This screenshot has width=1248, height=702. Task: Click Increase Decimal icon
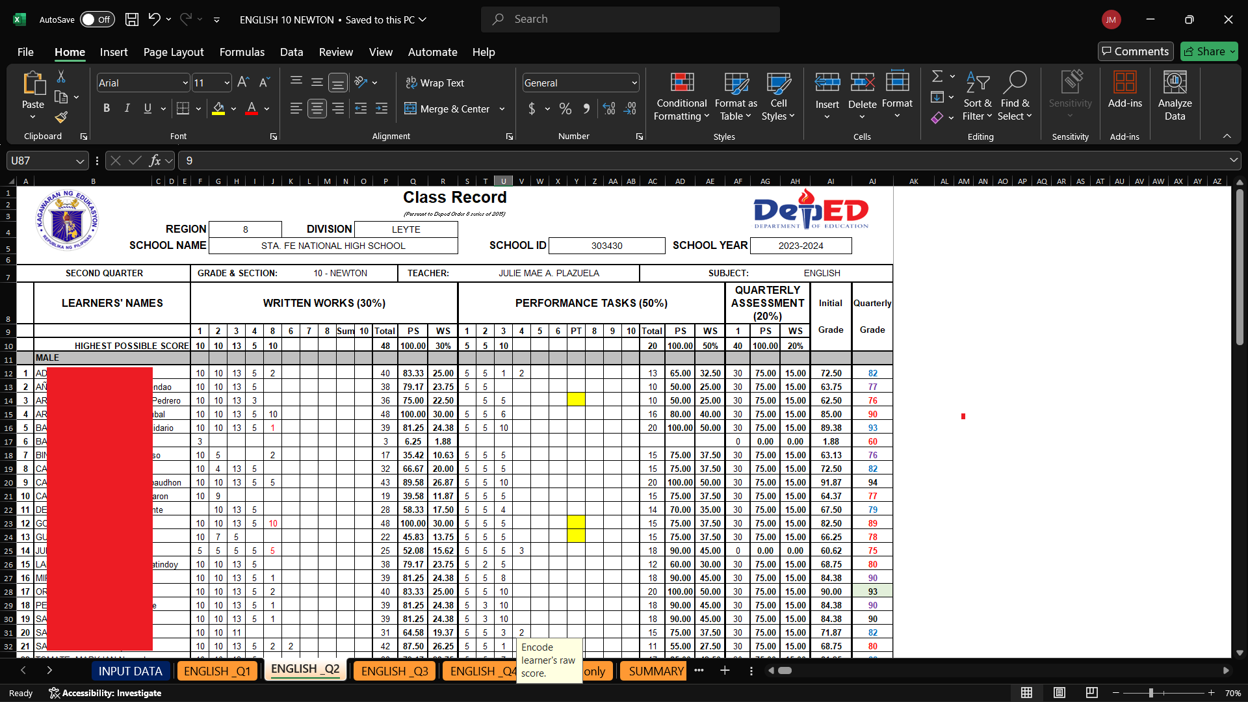coord(609,109)
